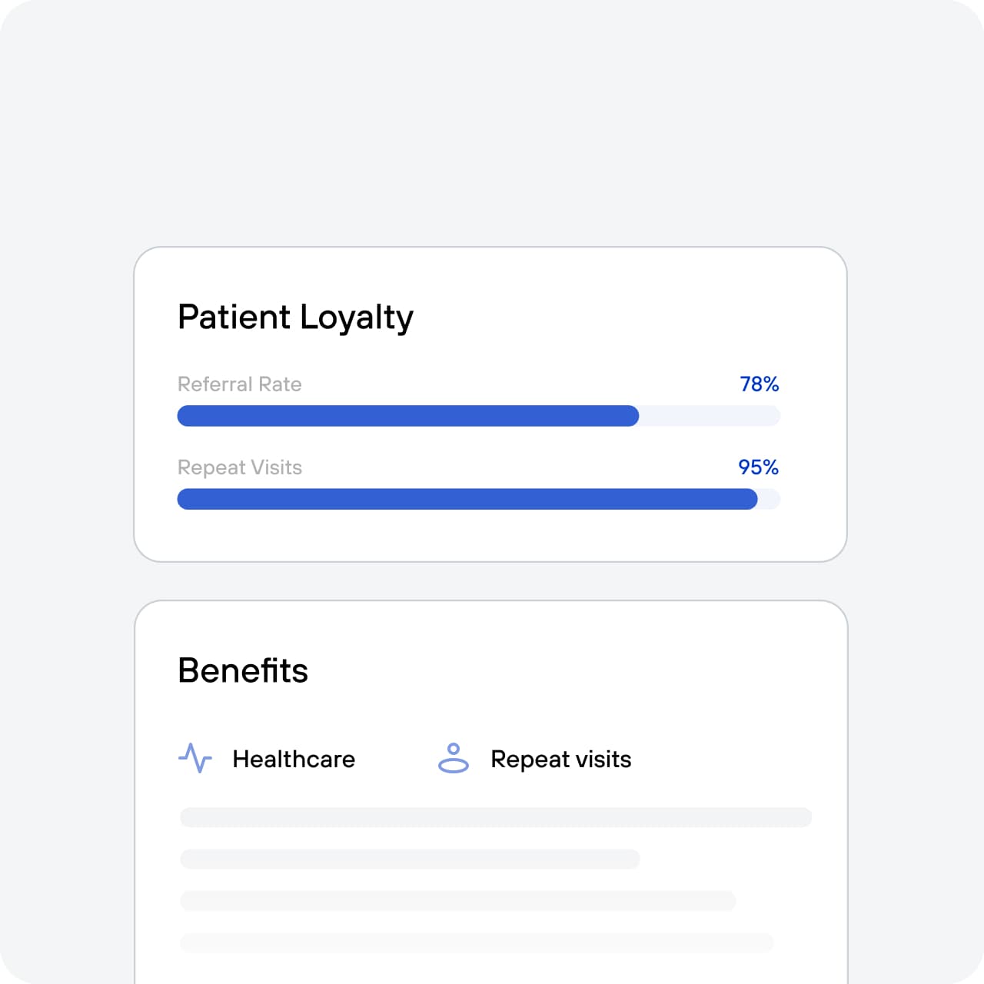The height and width of the screenshot is (984, 984).
Task: Click empty area of Patient Loyalty card
Action: point(600,315)
